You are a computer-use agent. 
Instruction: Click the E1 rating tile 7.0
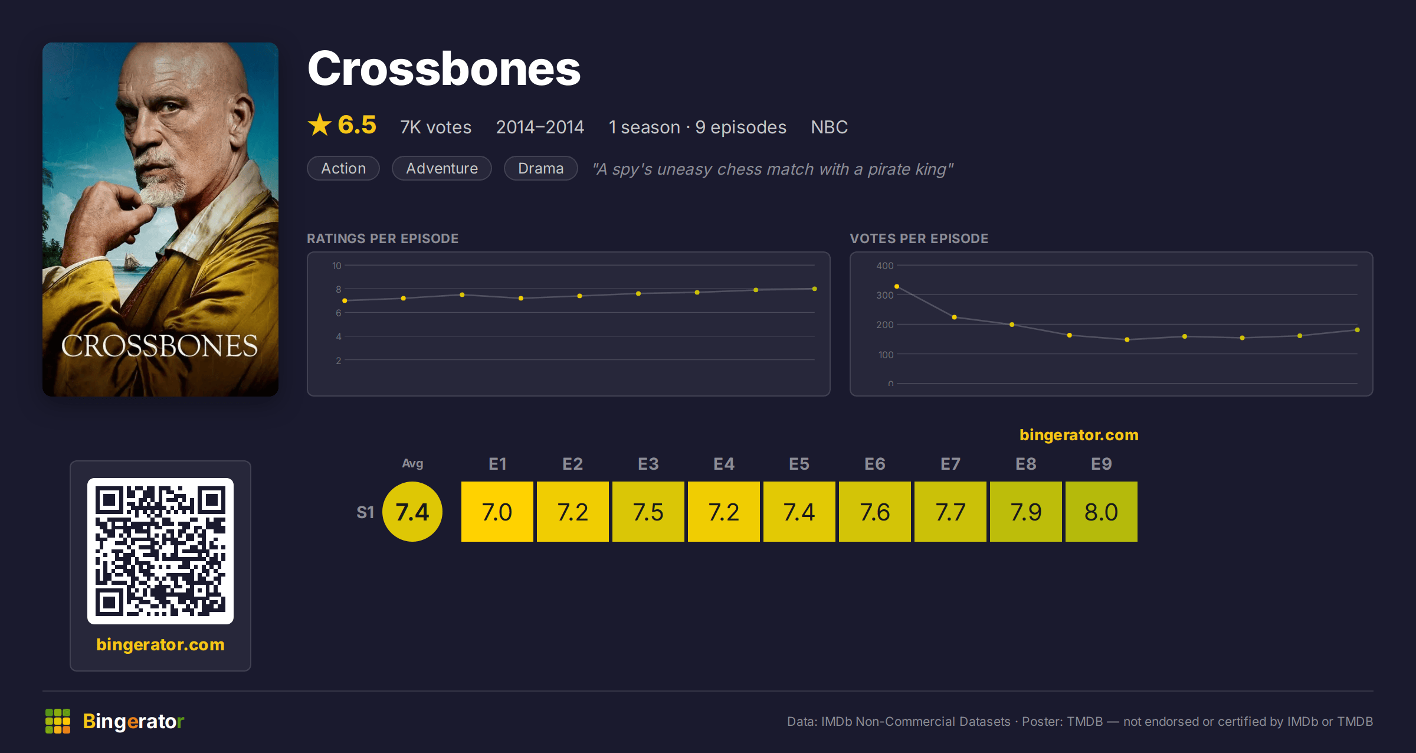coord(497,512)
